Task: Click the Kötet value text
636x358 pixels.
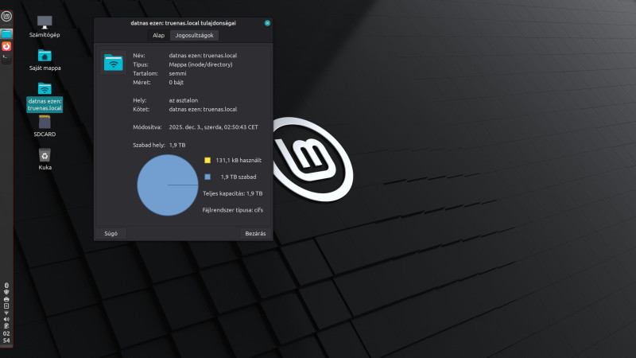Action: pyautogui.click(x=203, y=109)
